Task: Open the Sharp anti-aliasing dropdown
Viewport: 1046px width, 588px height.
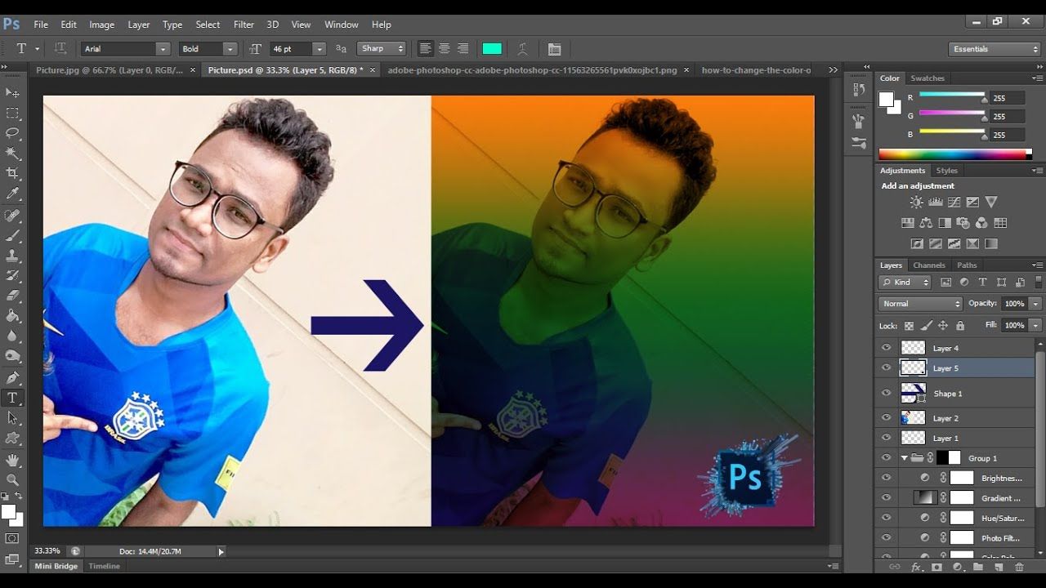Action: point(381,49)
